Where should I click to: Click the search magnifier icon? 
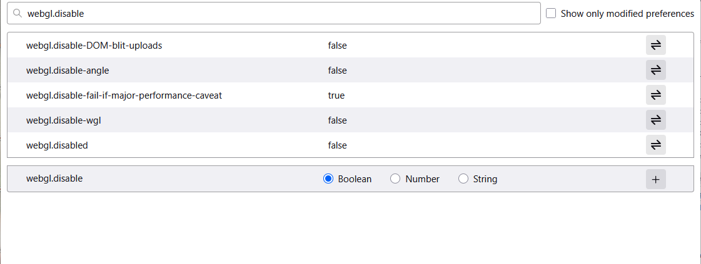coord(18,13)
